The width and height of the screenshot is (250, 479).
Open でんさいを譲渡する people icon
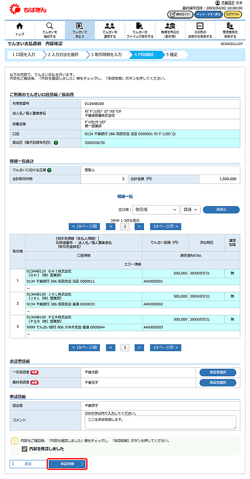pos(110,26)
